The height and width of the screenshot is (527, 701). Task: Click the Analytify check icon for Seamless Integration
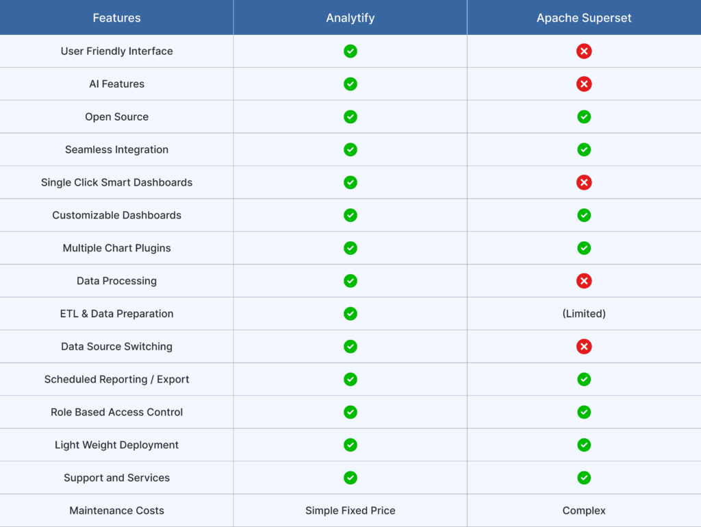click(x=350, y=149)
